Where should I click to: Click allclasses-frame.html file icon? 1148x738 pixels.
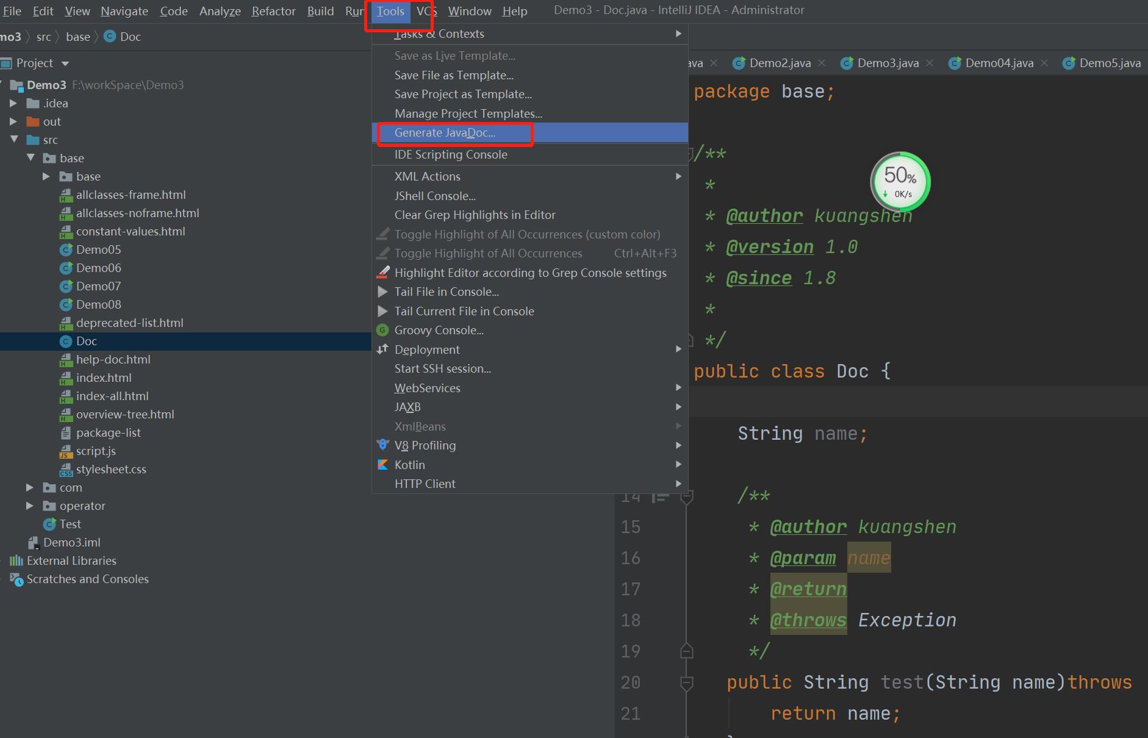[x=66, y=195]
